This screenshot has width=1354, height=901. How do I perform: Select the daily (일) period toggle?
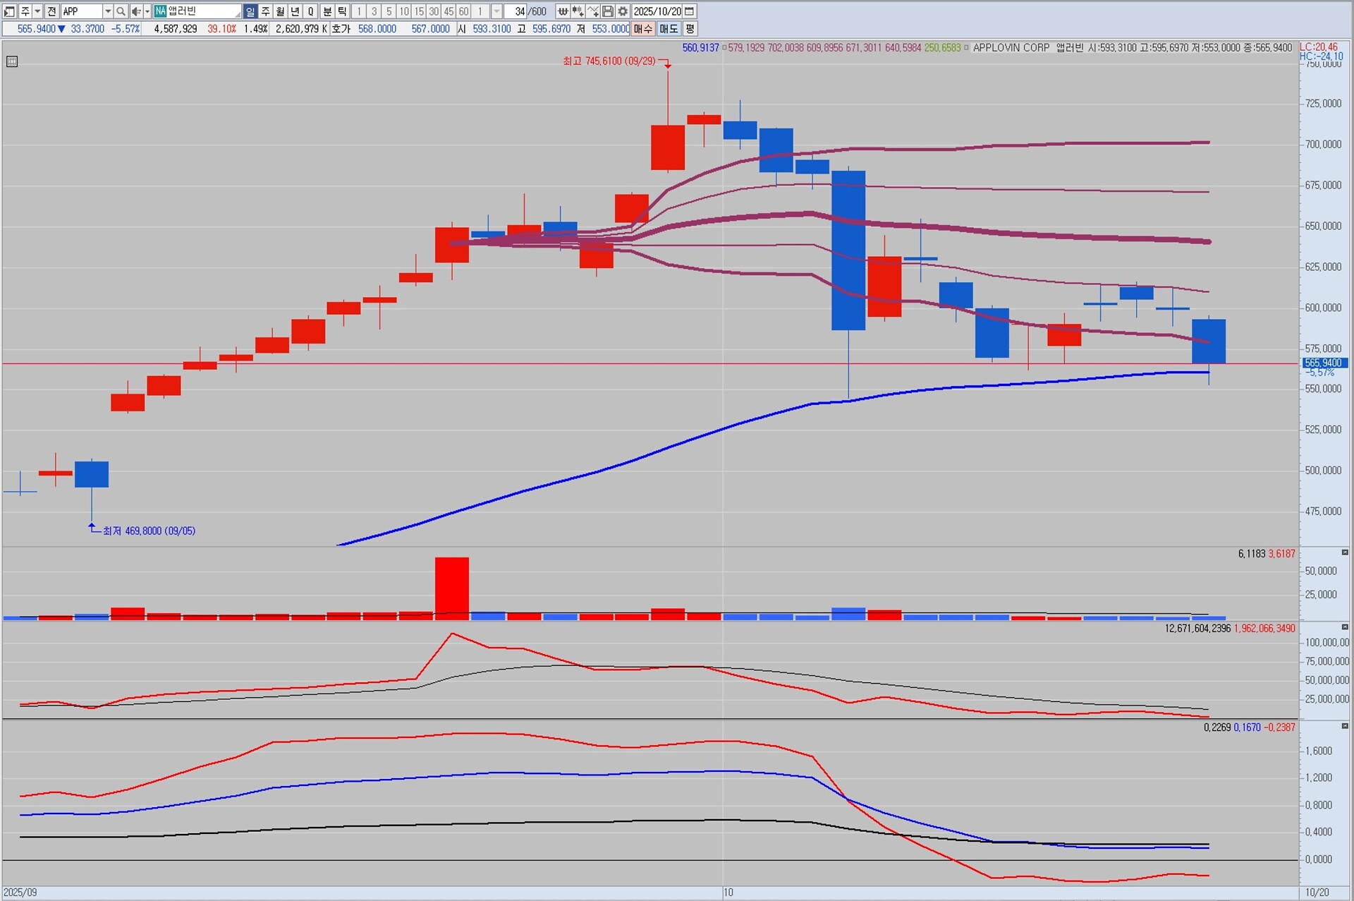250,11
